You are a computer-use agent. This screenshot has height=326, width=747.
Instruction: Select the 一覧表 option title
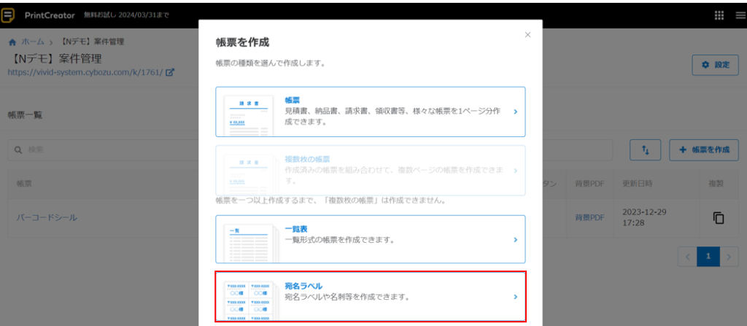pos(296,229)
